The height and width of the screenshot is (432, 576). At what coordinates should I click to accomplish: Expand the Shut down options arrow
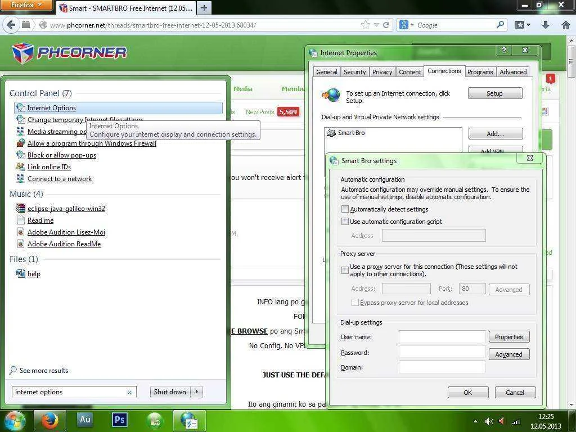click(x=197, y=392)
